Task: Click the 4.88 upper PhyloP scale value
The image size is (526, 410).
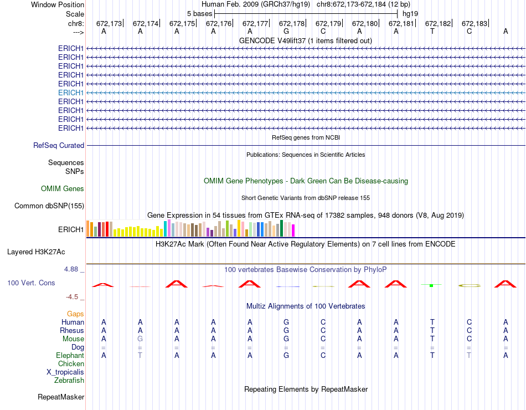Action: click(x=71, y=269)
